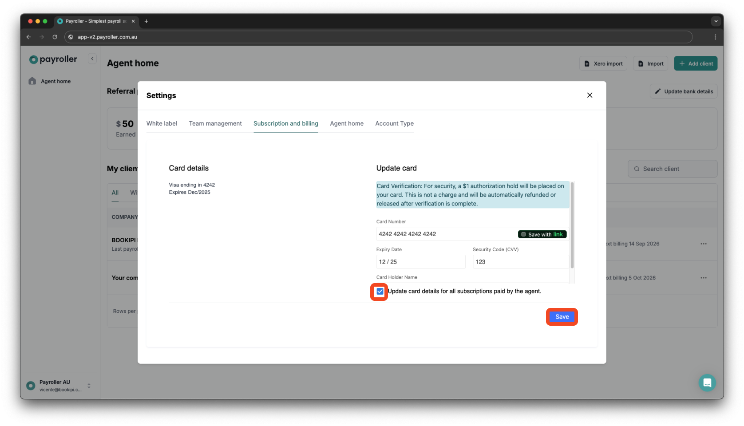The width and height of the screenshot is (744, 426).
Task: Open the ellipsis menu for the first client row
Action: tap(704, 244)
